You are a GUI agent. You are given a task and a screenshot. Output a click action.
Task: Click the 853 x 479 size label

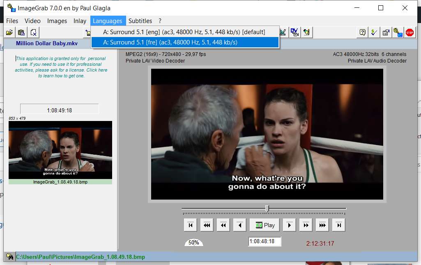pyautogui.click(x=17, y=119)
